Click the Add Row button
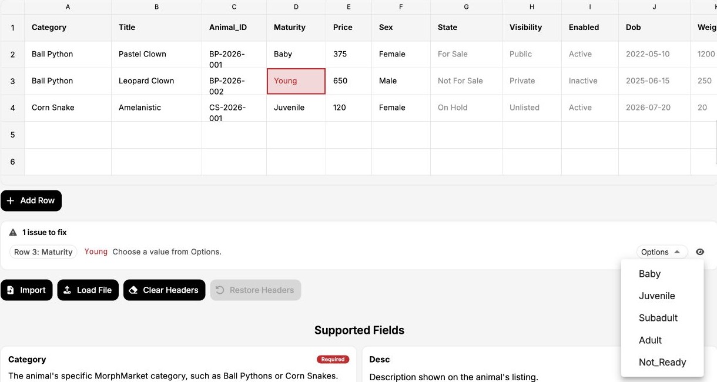Screen dimensions: 717x382 coord(31,200)
